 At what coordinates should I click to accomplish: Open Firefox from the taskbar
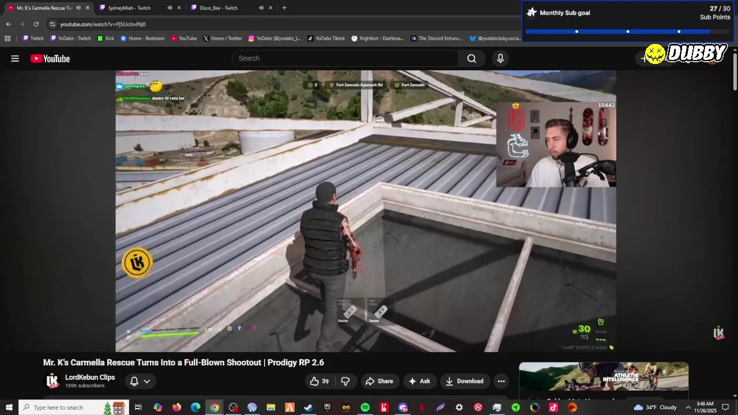(176, 408)
